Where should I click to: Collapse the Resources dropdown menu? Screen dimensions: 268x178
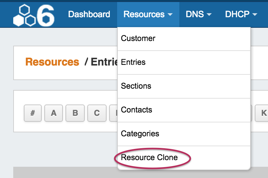point(148,15)
